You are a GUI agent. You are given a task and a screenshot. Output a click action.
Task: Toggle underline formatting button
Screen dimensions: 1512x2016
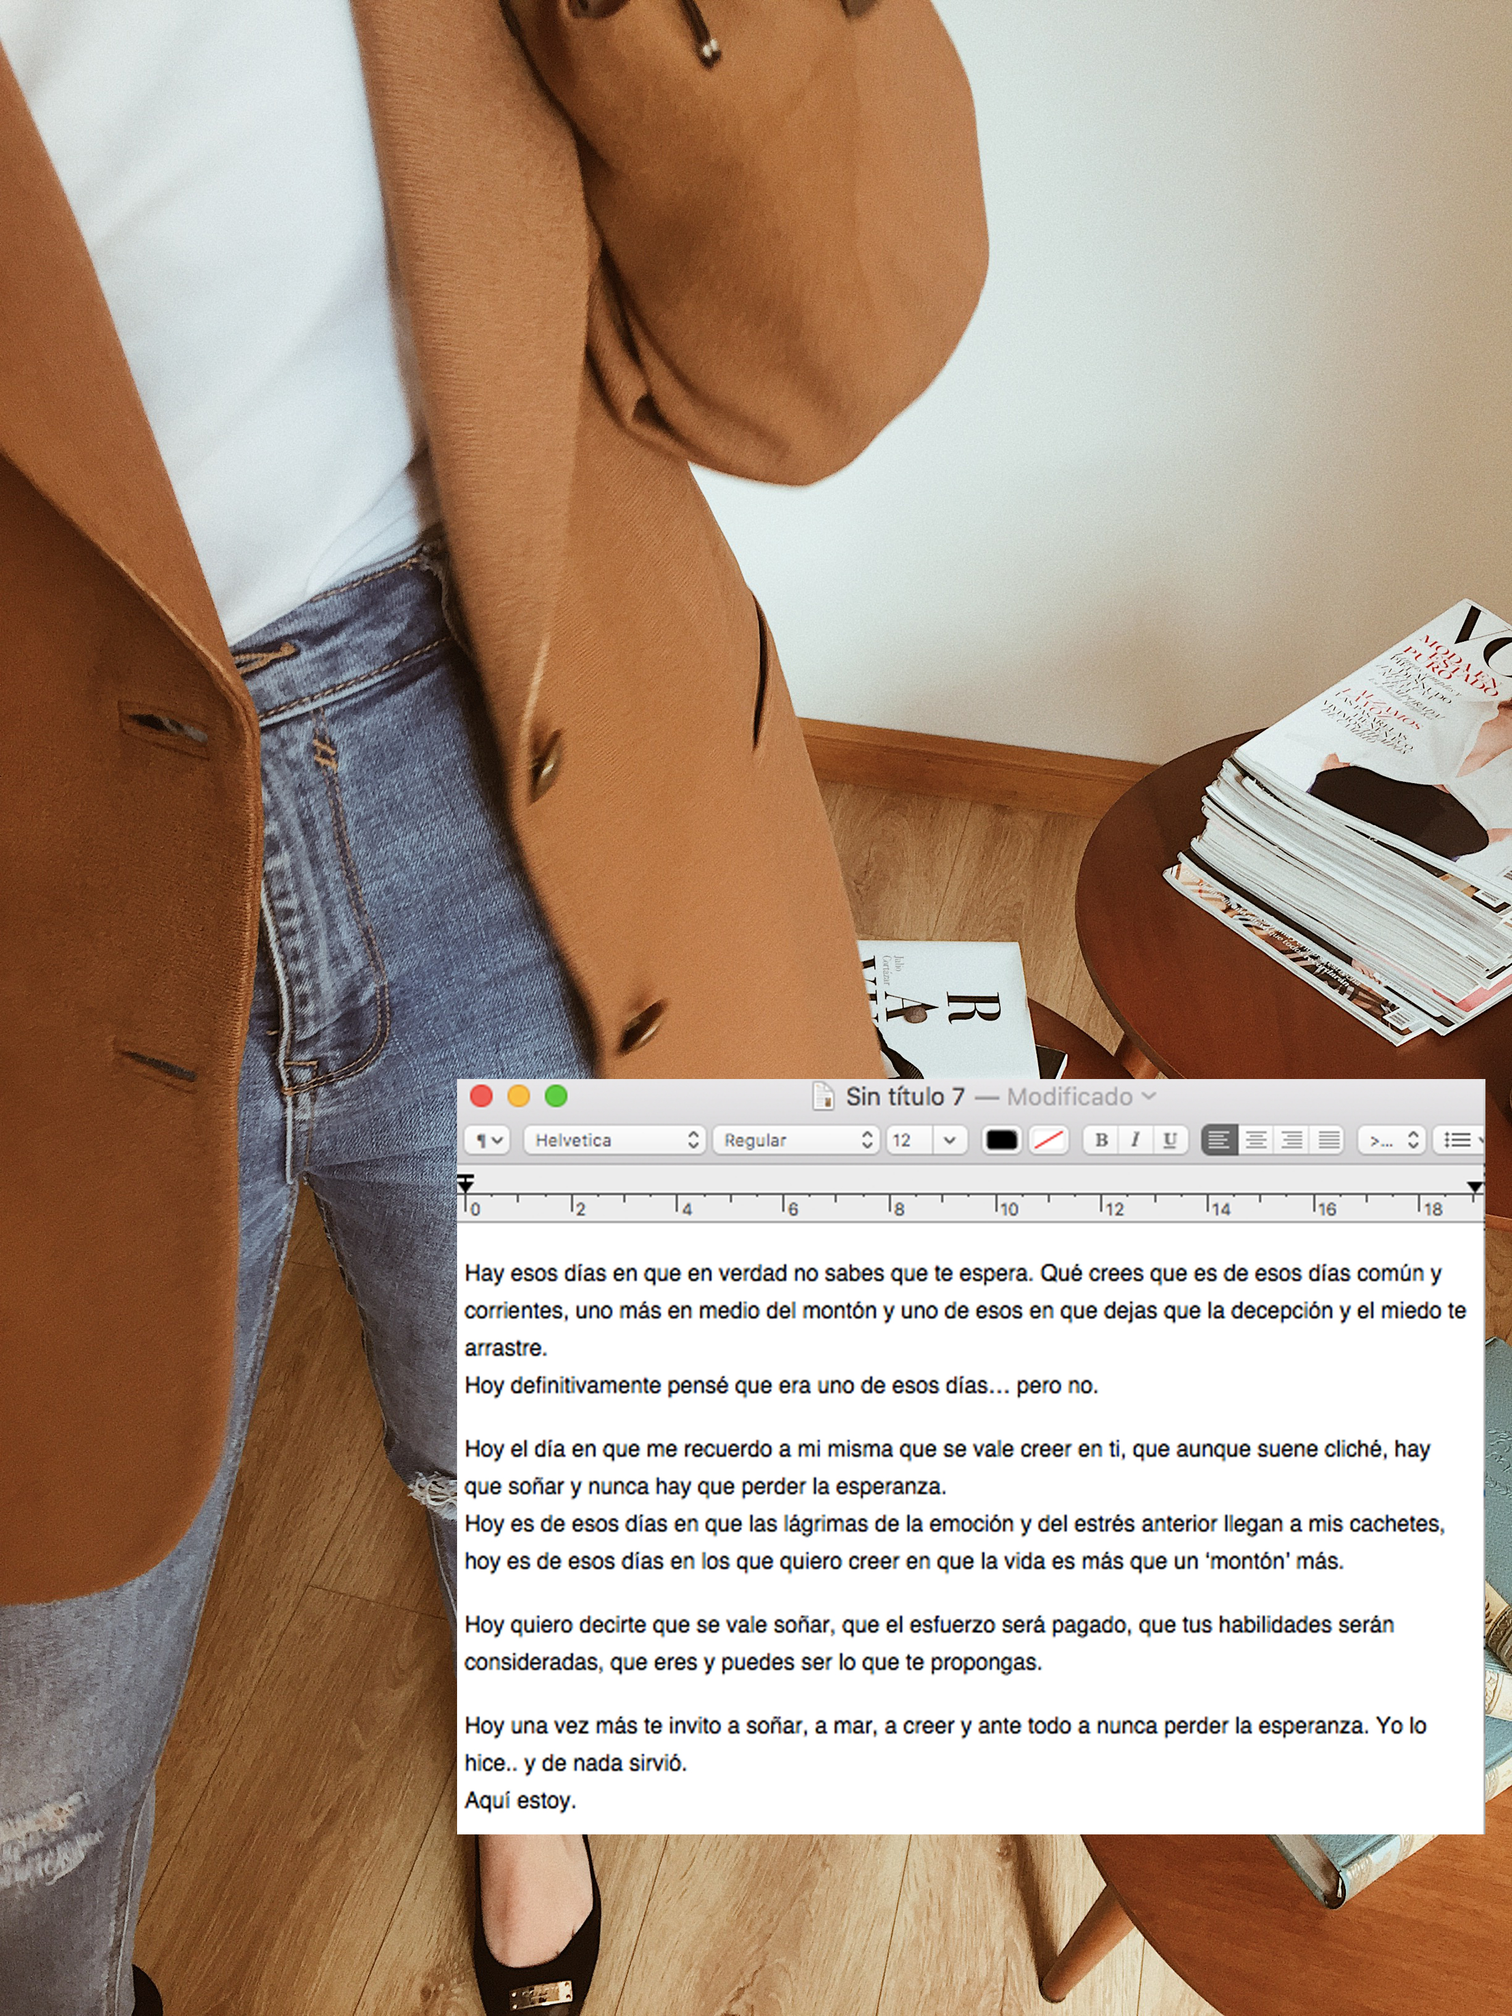point(1170,1140)
